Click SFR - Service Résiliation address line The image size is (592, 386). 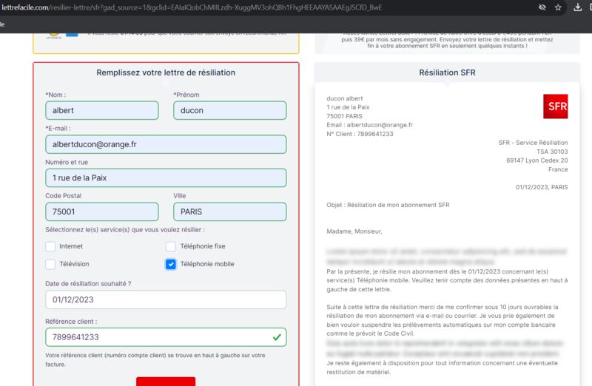pyautogui.click(x=533, y=143)
